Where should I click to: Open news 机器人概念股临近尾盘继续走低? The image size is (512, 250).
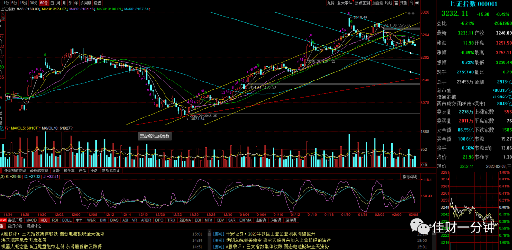click(52, 246)
